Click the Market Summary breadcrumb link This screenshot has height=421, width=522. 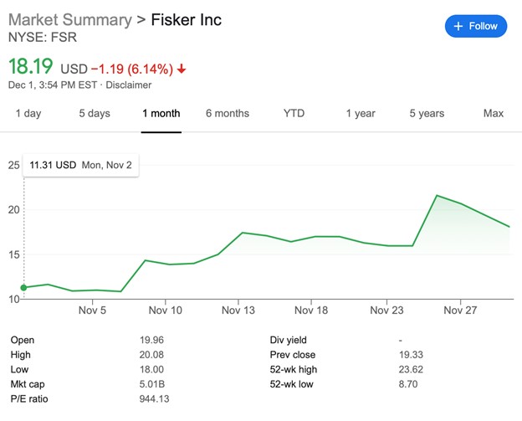click(69, 19)
